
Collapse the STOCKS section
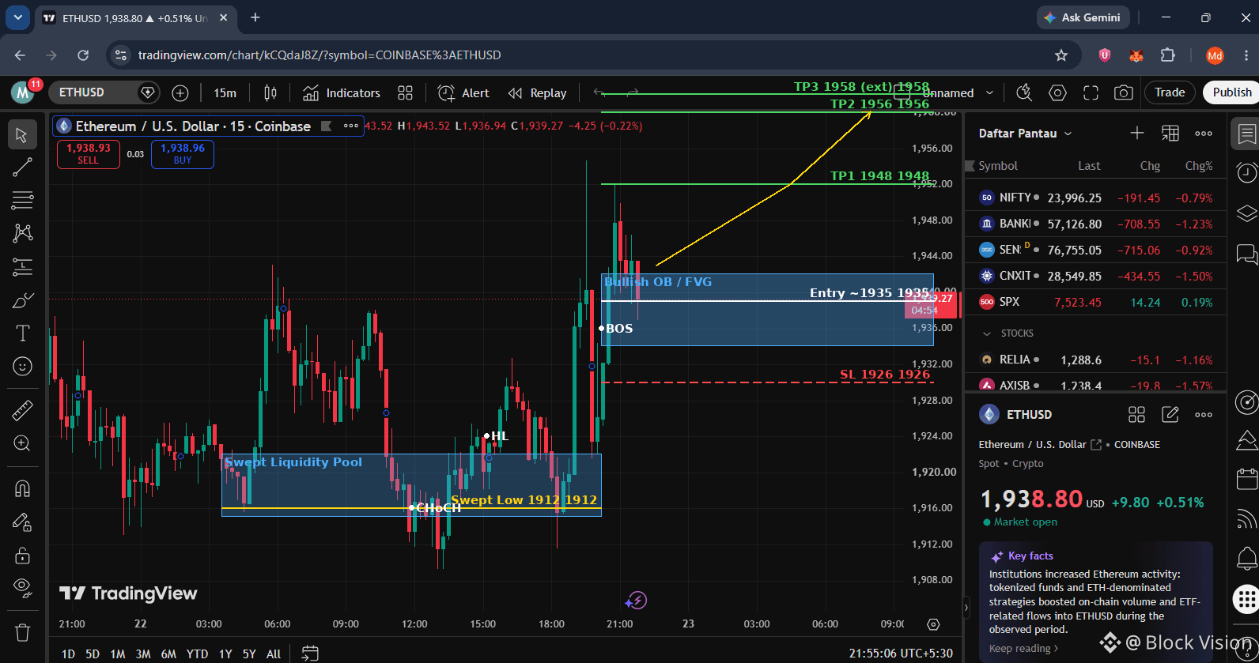click(x=986, y=333)
